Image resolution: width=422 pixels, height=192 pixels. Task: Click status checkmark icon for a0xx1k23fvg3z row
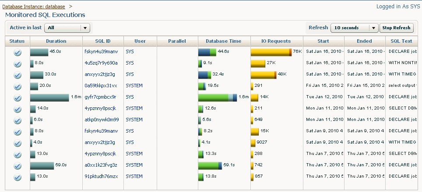coord(18,166)
